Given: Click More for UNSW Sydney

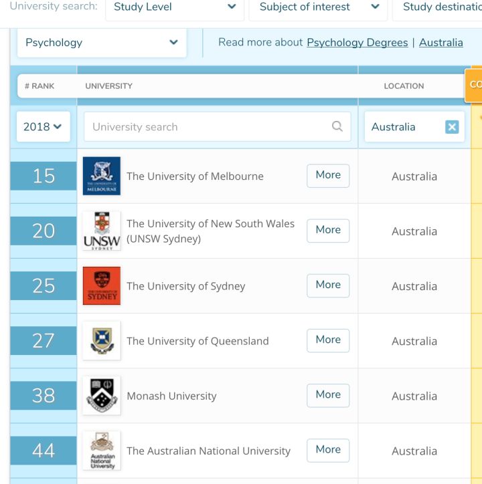Looking at the screenshot, I should (328, 231).
